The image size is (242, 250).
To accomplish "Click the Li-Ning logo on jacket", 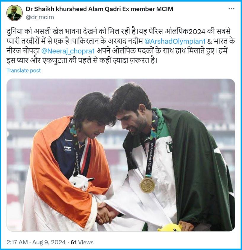I will point(67,148).
